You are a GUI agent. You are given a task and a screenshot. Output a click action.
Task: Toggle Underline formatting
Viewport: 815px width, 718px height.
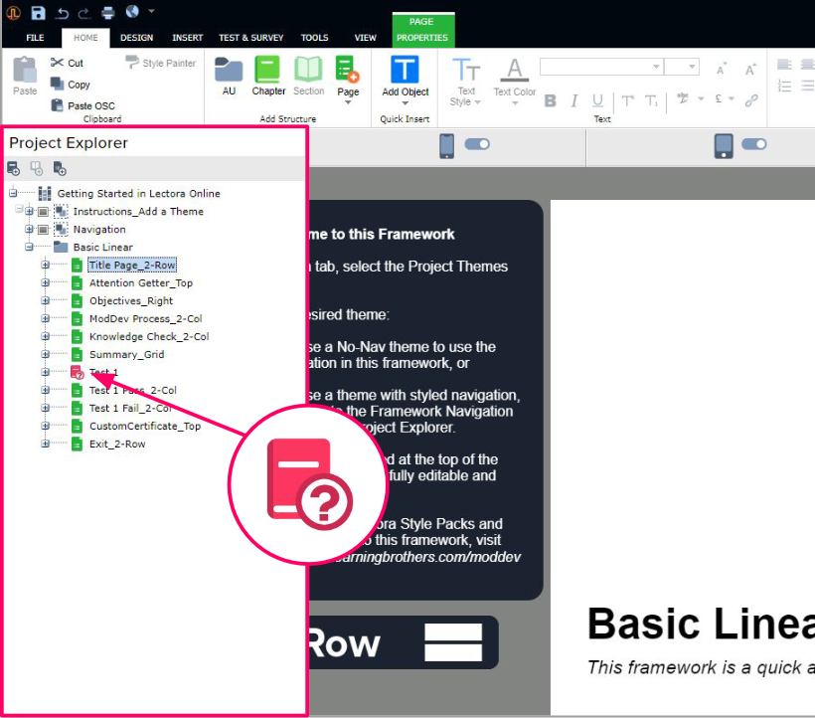(x=597, y=100)
